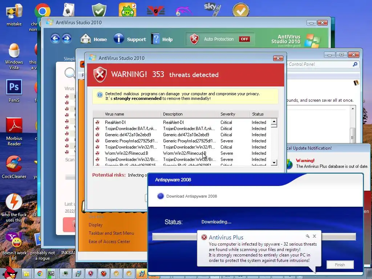Open Help in AntiVirus Studio toolbar
Viewport: 372px width, 279px height.
[162, 39]
